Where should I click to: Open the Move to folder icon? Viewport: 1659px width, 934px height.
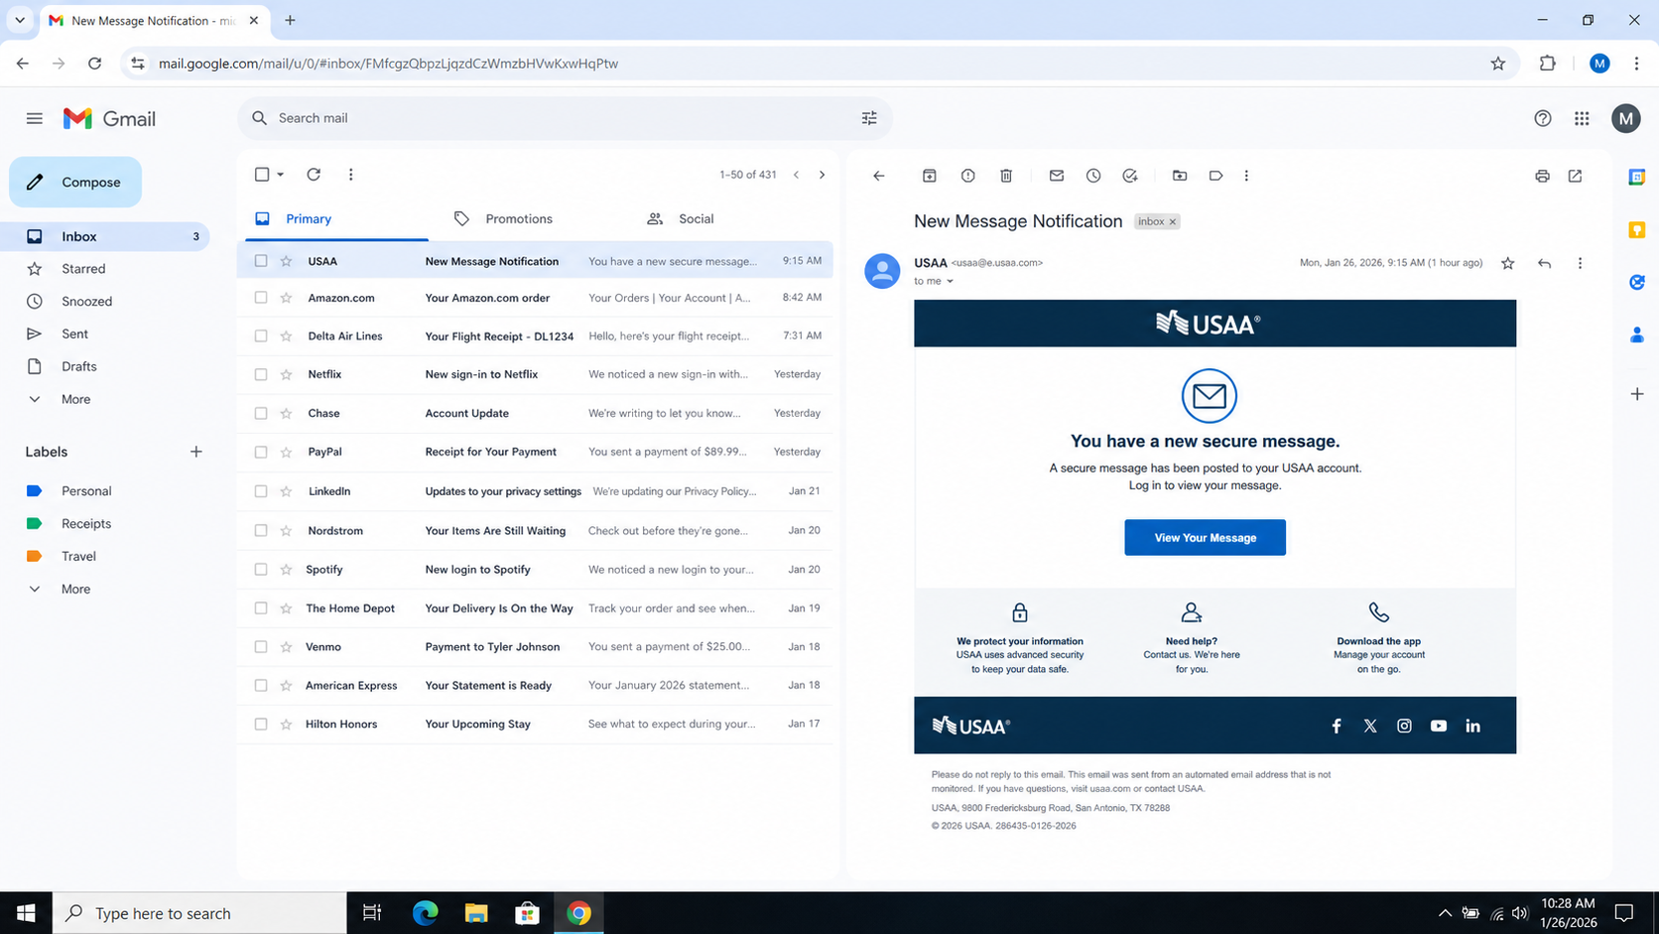(x=1180, y=176)
